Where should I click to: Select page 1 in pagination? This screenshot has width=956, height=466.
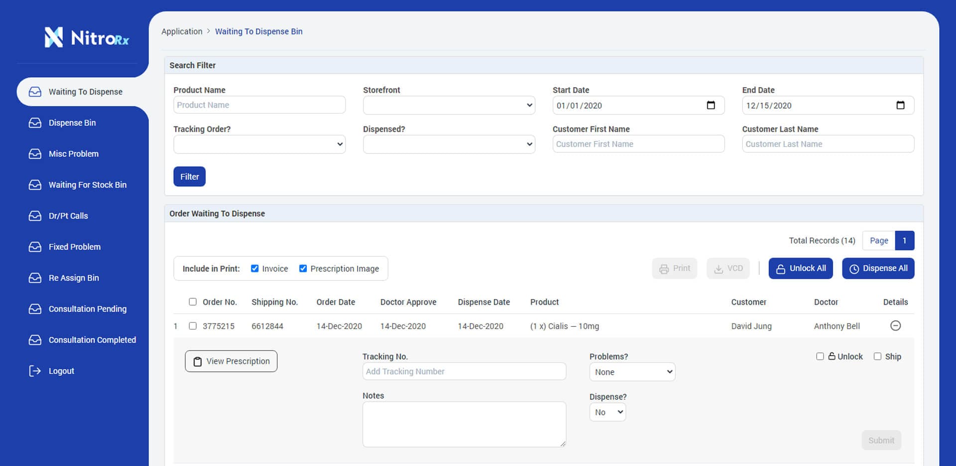click(x=905, y=240)
